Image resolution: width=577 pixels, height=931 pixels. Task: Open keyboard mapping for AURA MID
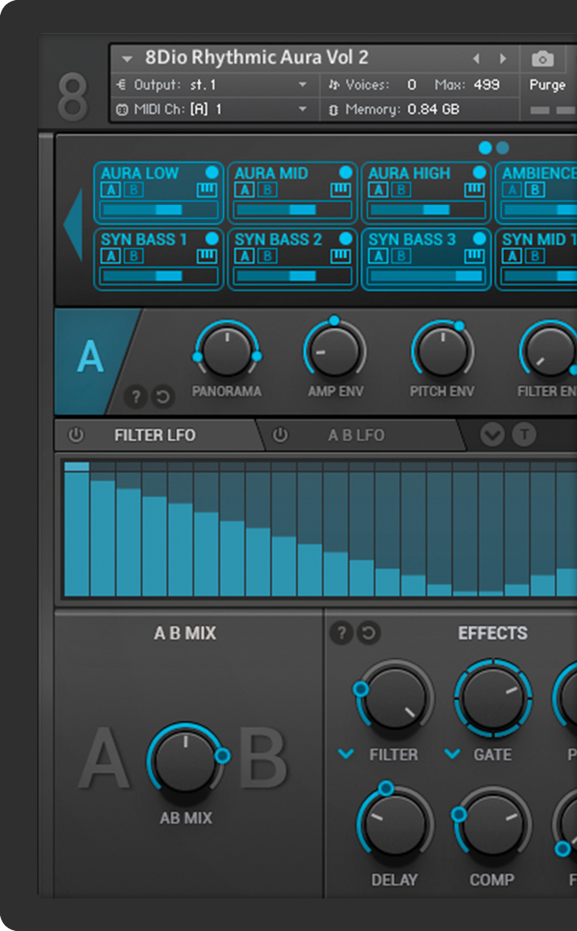pyautogui.click(x=341, y=190)
